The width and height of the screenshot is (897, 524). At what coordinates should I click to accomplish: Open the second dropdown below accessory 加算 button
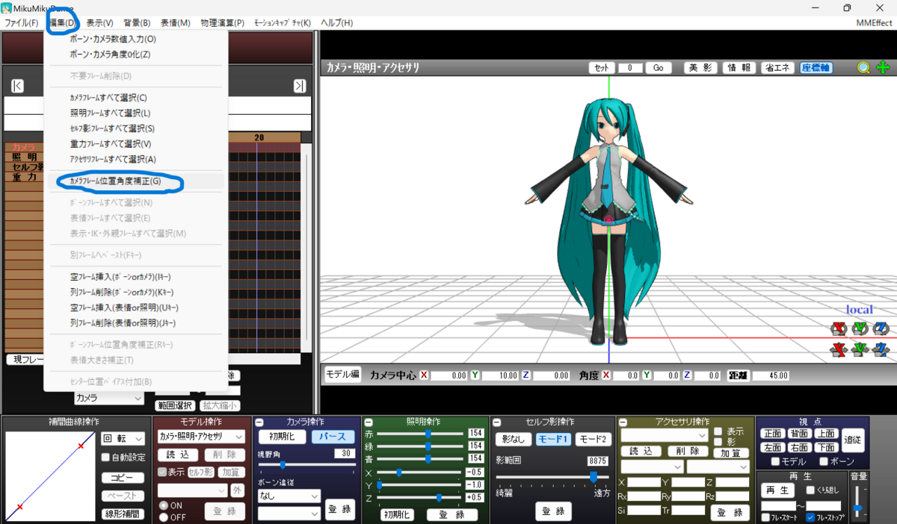point(718,467)
